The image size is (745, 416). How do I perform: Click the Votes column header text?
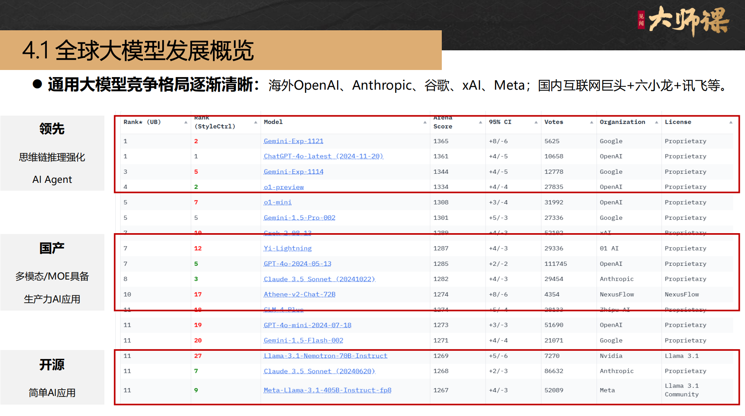(x=554, y=122)
